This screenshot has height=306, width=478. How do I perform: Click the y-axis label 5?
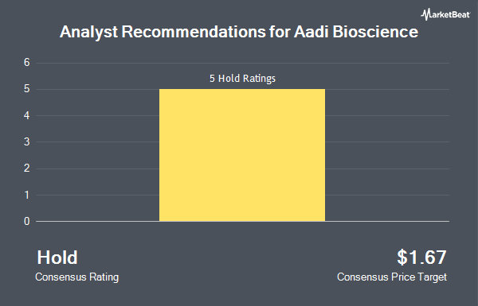pos(27,89)
